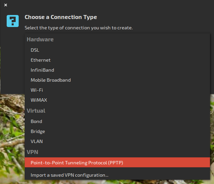
Task: Close the connection type dialog window
Action: pyautogui.click(x=6, y=5)
